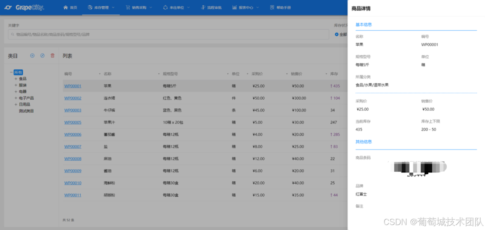Image resolution: width=485 pixels, height=230 pixels.
Task: Open the 名称 column filter arrow
Action: (x=159, y=74)
